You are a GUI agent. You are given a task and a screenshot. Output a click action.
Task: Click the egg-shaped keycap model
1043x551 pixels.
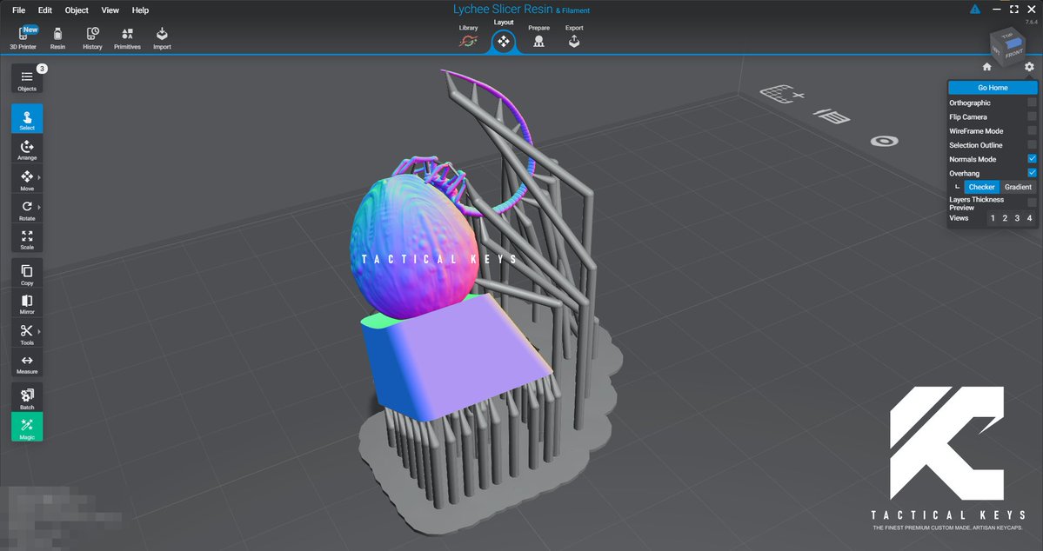412,247
